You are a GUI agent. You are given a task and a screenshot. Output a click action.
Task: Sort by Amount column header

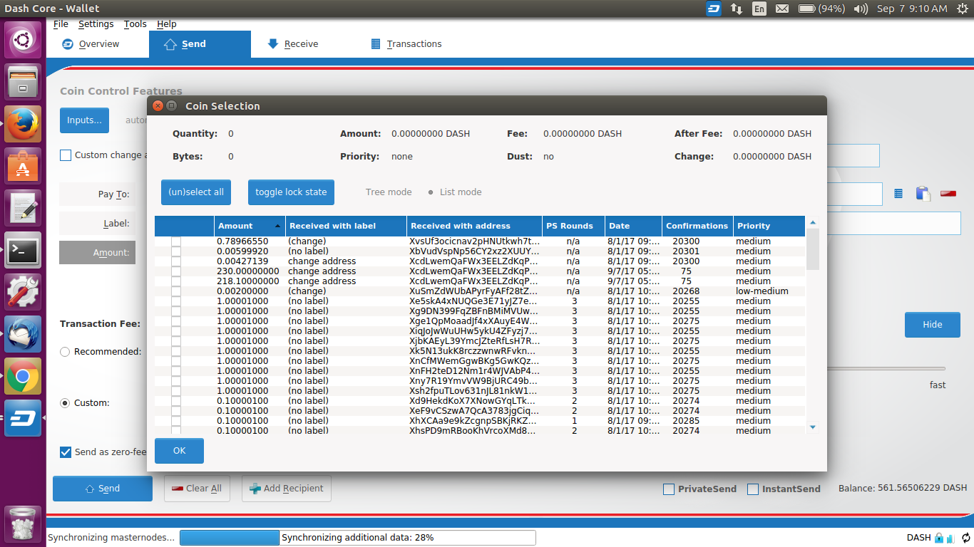[250, 226]
